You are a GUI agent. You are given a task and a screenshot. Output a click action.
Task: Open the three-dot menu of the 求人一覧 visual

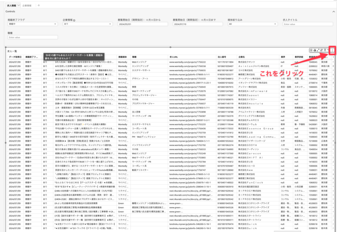click(332, 50)
